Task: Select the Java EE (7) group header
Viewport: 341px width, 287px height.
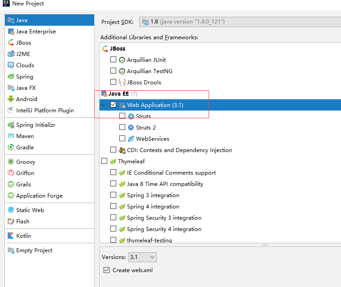Action: click(123, 94)
